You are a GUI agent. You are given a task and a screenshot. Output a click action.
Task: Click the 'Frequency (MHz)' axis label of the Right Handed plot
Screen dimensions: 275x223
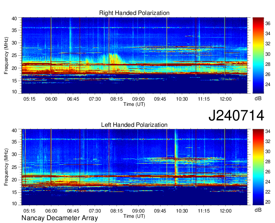coord(6,55)
